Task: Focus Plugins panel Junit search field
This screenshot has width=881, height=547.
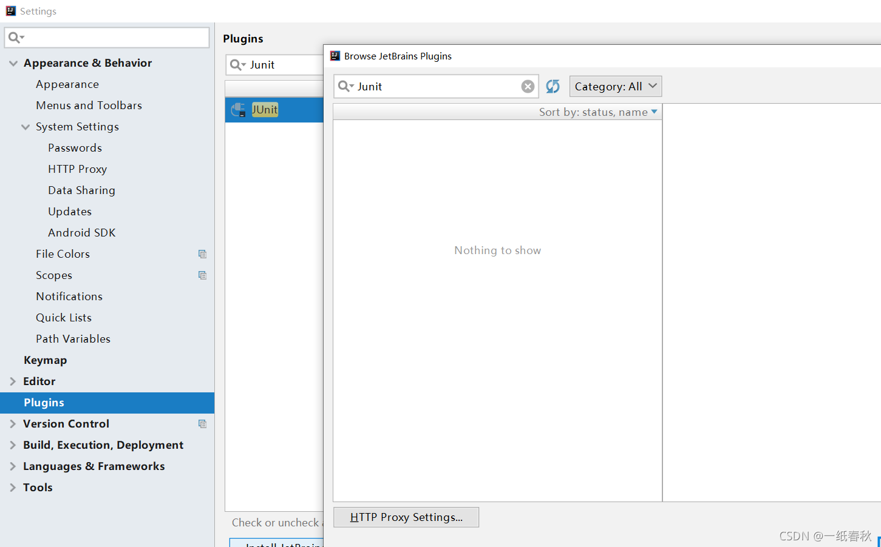Action: [x=274, y=65]
